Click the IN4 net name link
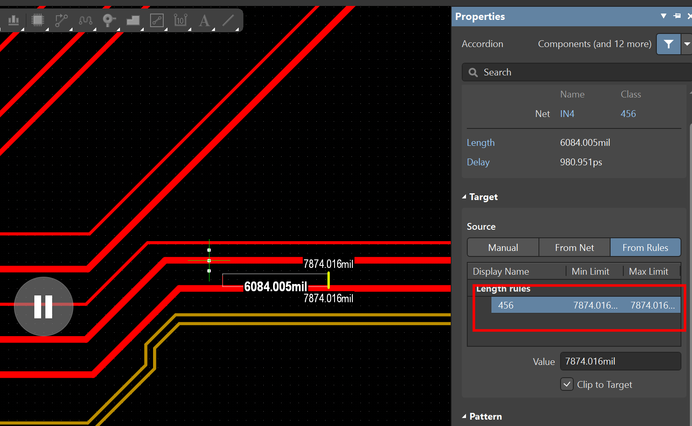This screenshot has height=426, width=692. coord(567,114)
